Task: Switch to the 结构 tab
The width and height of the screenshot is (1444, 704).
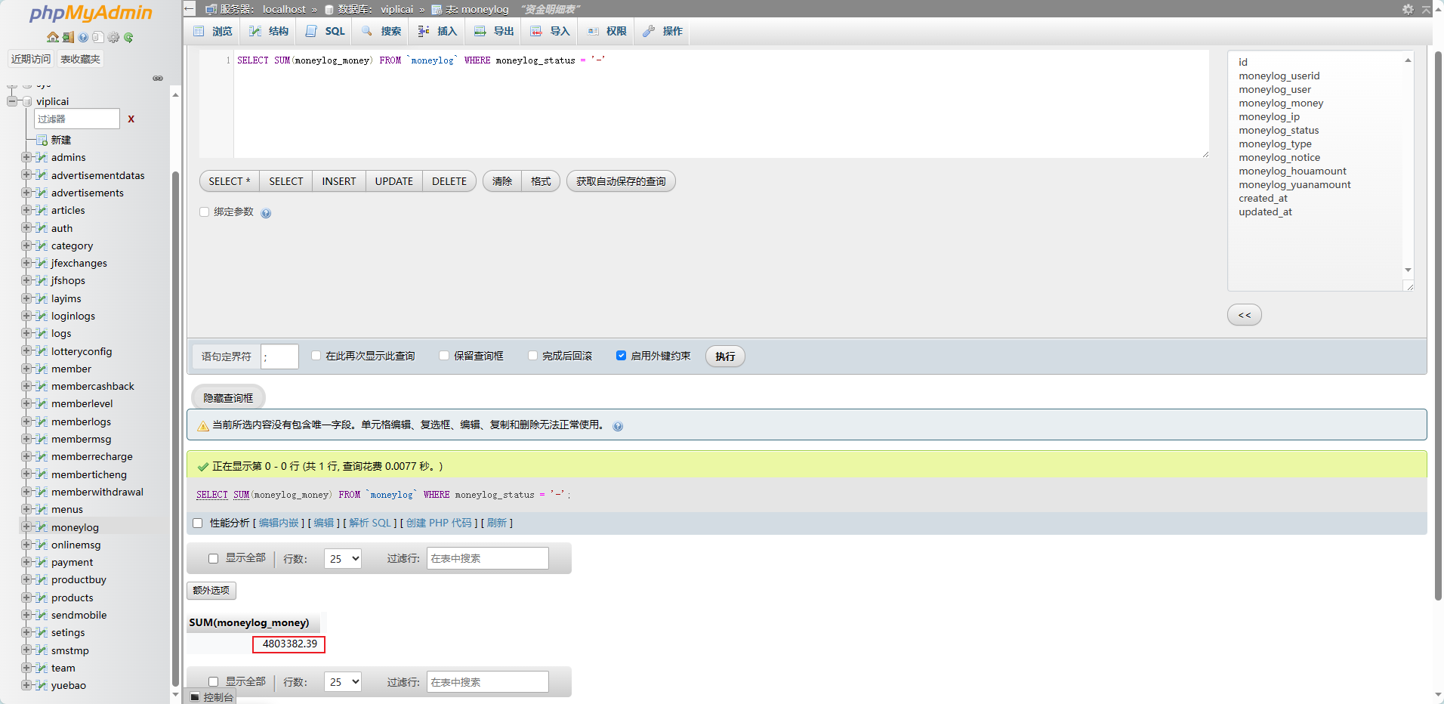Action: coord(270,31)
